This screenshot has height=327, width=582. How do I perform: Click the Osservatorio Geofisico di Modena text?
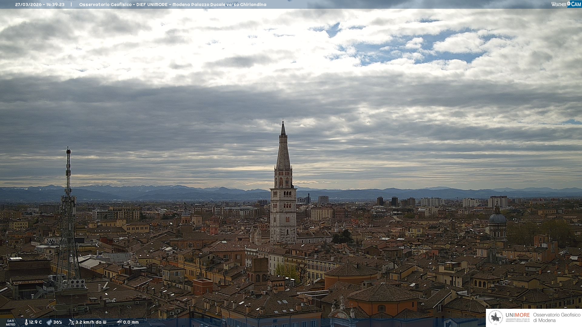click(x=556, y=317)
